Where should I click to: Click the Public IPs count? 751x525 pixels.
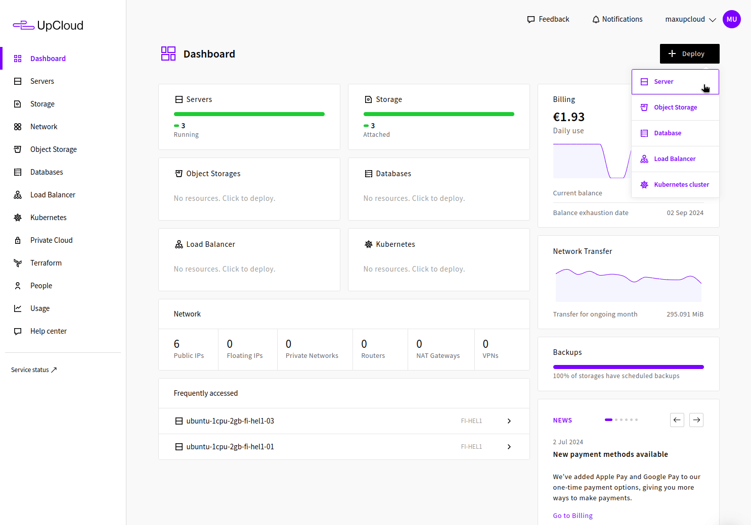pyautogui.click(x=189, y=349)
